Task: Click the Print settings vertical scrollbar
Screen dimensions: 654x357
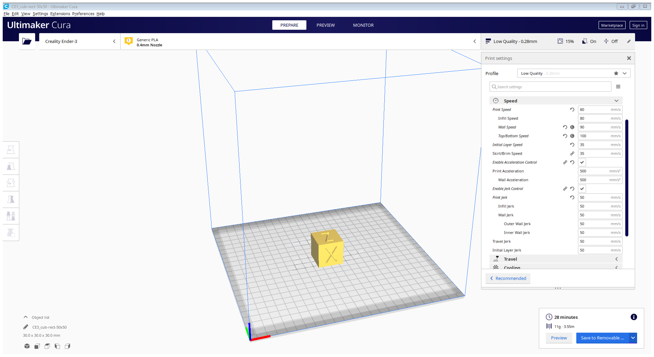Action: 627,178
